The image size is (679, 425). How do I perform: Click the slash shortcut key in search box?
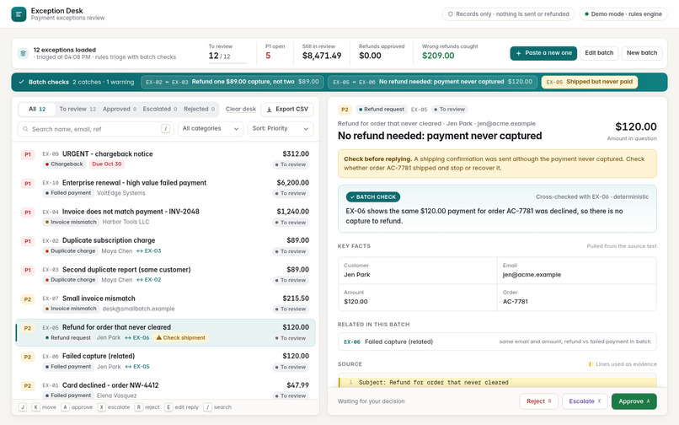tap(165, 128)
